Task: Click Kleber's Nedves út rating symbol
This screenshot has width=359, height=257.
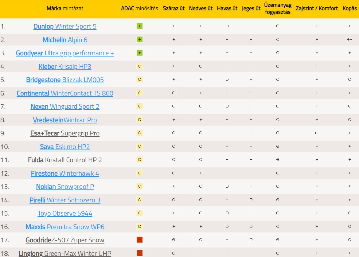Action: (x=201, y=66)
